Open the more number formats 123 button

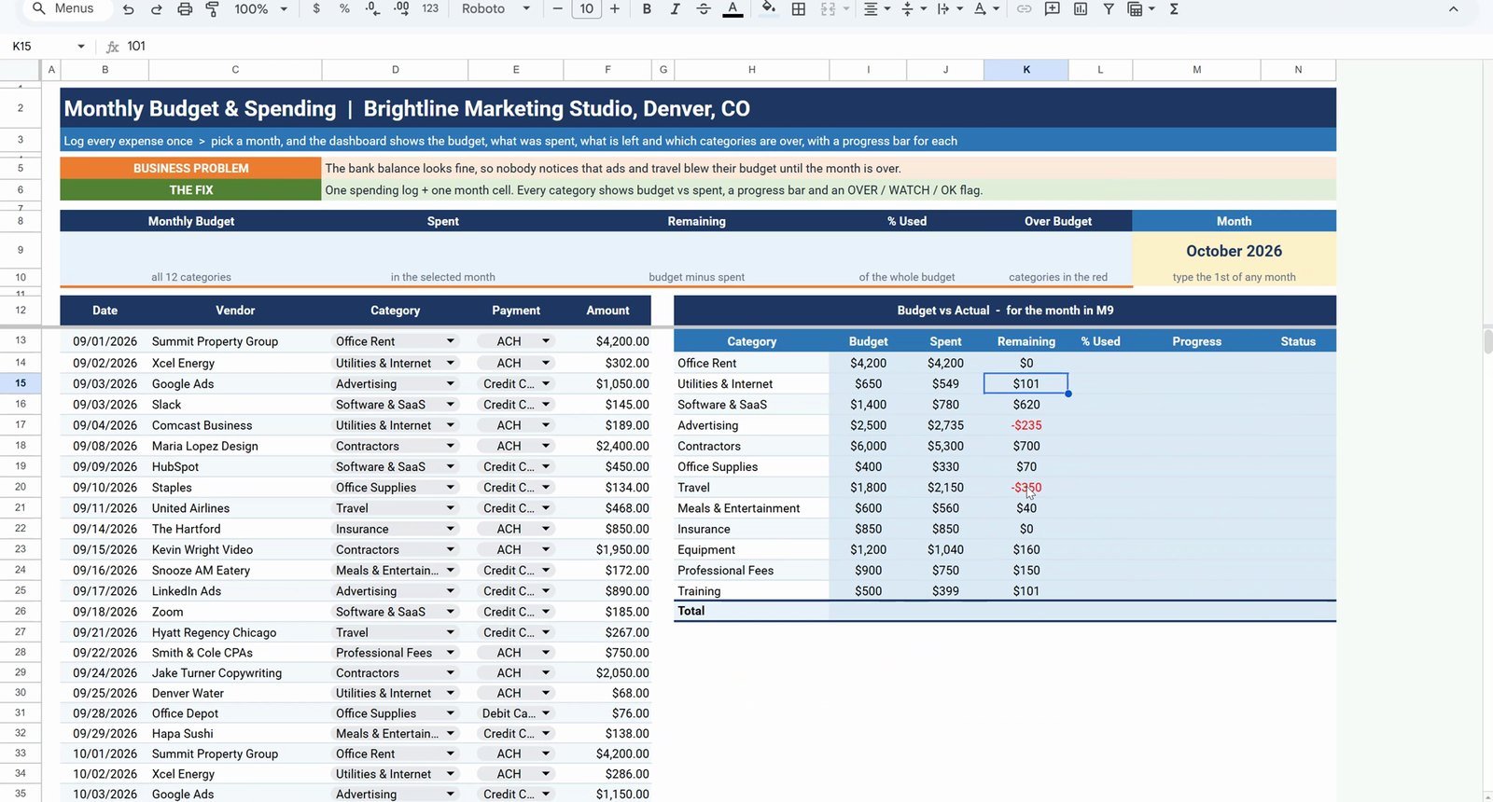[430, 9]
